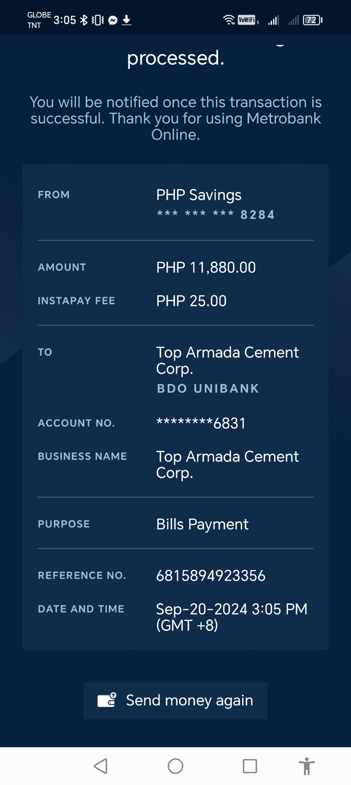This screenshot has height=785, width=351.
Task: Tap the Messenger notification icon
Action: tap(113, 20)
